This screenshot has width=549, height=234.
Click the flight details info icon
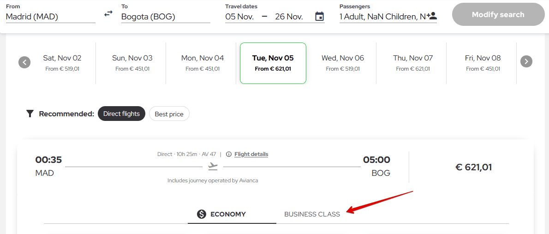pos(229,154)
